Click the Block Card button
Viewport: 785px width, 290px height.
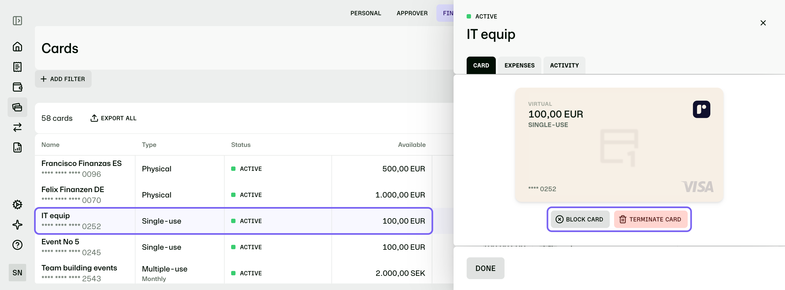click(580, 219)
